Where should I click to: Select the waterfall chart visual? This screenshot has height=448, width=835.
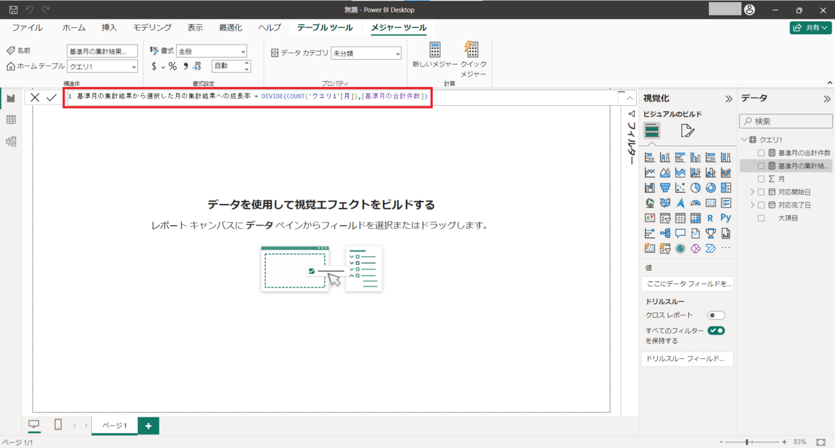pos(650,188)
